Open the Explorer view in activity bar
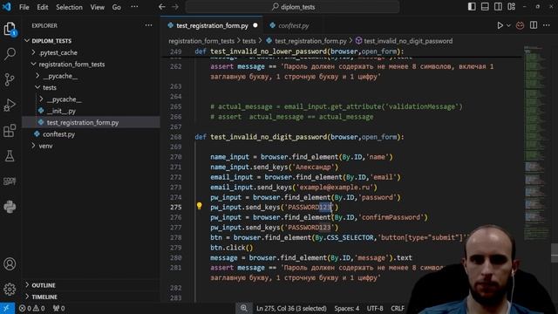The width and height of the screenshot is (558, 314). tap(10, 29)
